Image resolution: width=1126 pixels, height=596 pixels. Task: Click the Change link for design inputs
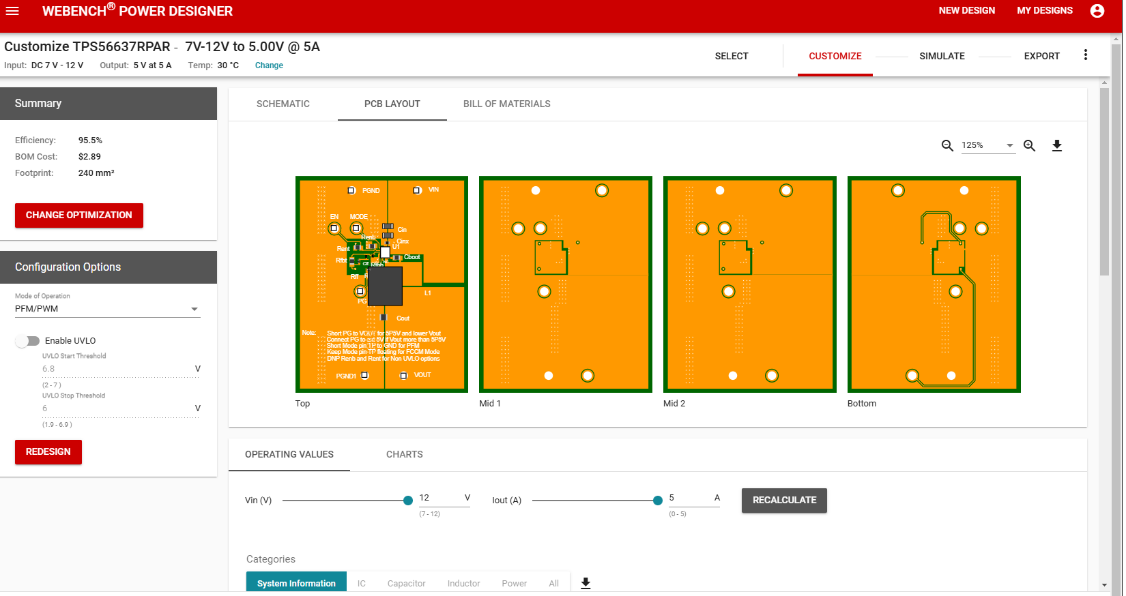[269, 65]
